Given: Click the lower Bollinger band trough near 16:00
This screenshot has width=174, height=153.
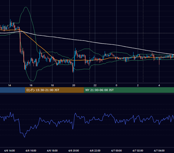Looking at the screenshot, I should (x=33, y=81).
